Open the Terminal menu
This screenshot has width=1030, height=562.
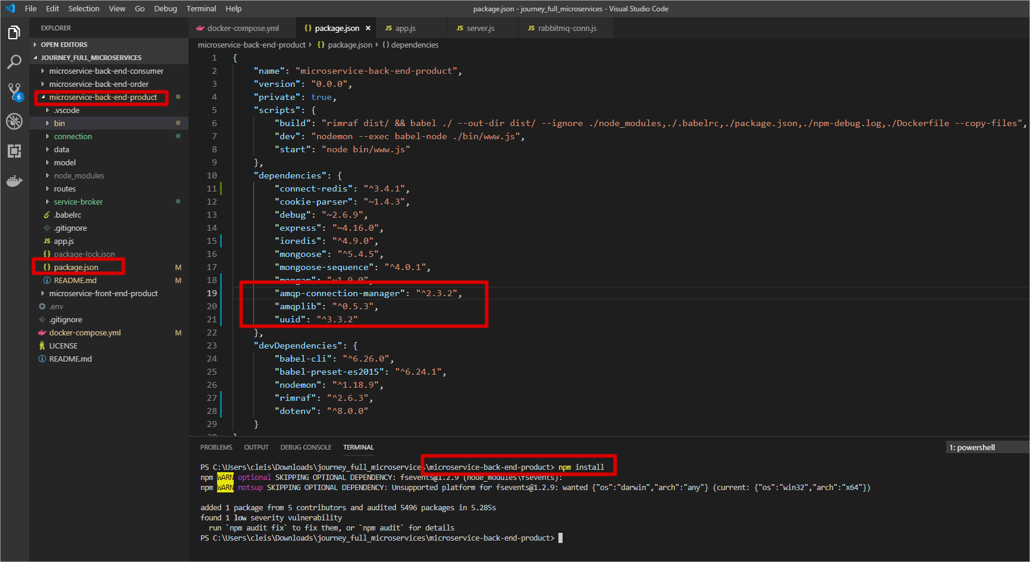tap(201, 8)
